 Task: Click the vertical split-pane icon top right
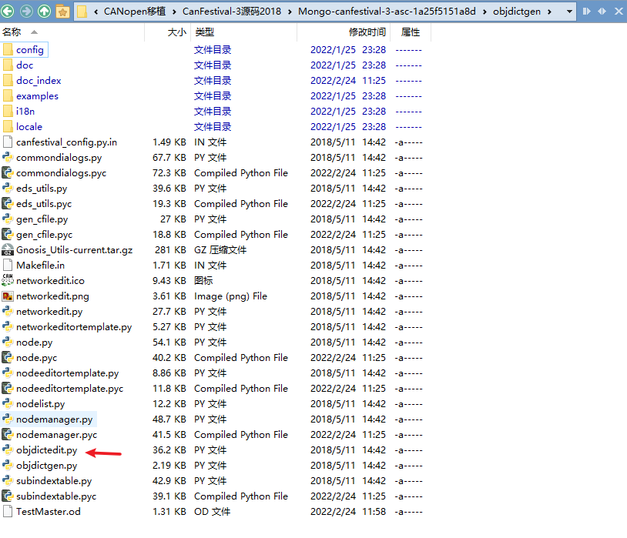point(586,11)
